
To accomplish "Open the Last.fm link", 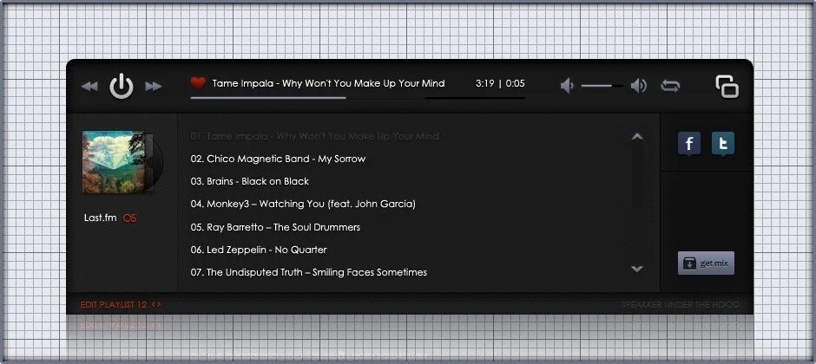I will click(100, 218).
